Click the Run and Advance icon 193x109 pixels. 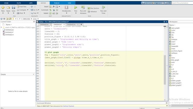click(83, 8)
